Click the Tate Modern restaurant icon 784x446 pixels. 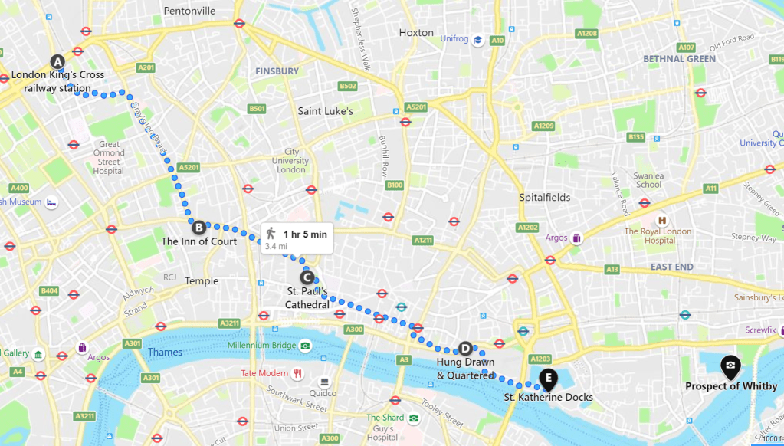pos(298,373)
